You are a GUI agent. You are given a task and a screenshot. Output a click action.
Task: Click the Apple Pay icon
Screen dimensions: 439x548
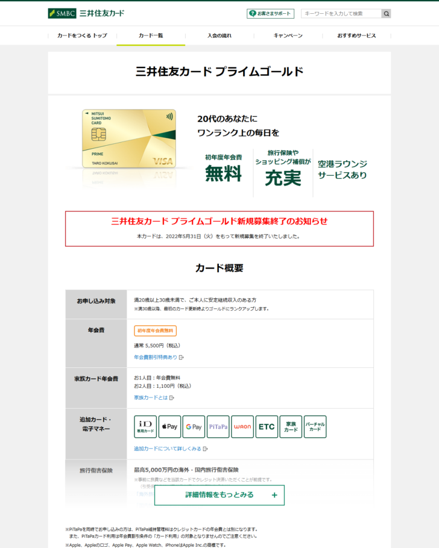pos(170,427)
